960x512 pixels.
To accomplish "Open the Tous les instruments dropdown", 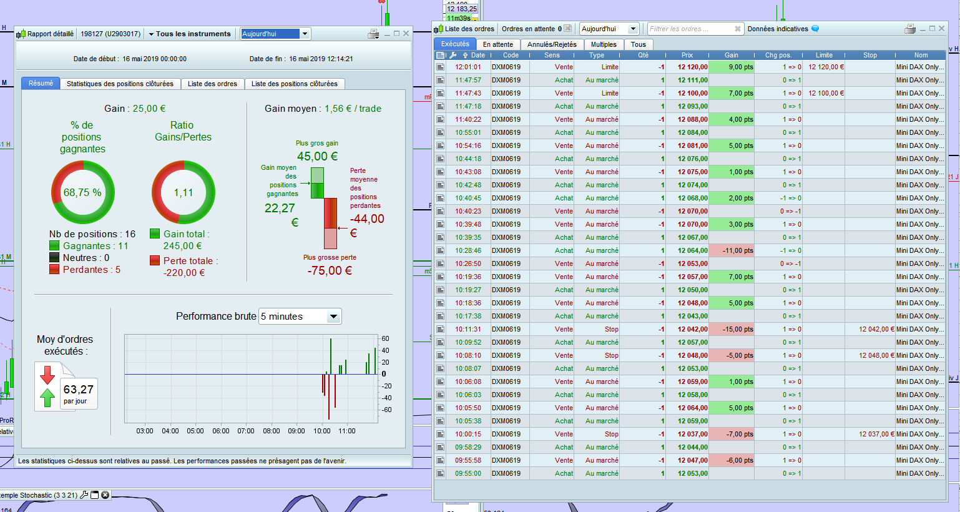I will pyautogui.click(x=190, y=34).
